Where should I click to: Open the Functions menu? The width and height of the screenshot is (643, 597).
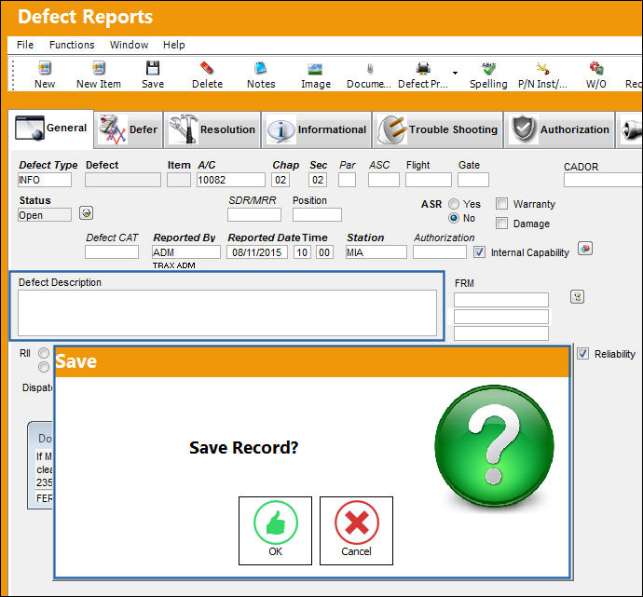pyautogui.click(x=72, y=45)
